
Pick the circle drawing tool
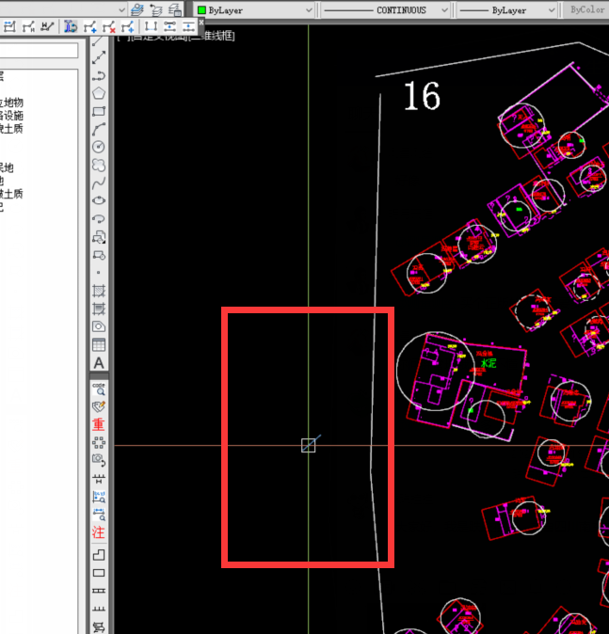click(99, 147)
